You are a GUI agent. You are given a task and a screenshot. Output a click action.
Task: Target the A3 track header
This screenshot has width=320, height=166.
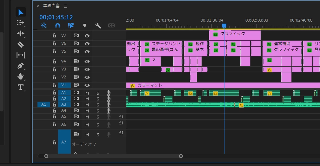point(64,104)
